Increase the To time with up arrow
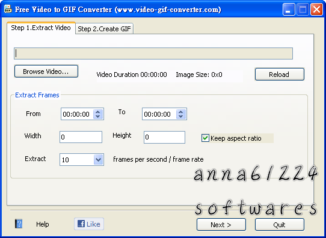 click(x=180, y=112)
